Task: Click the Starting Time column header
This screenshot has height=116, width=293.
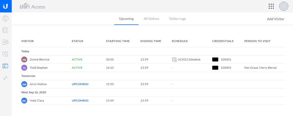Action: pyautogui.click(x=118, y=41)
